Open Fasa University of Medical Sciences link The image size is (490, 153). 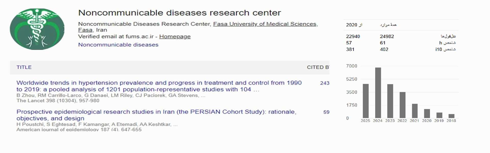(265, 24)
